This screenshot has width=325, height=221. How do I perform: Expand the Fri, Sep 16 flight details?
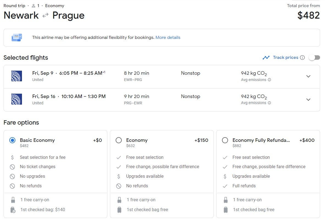pyautogui.click(x=308, y=100)
